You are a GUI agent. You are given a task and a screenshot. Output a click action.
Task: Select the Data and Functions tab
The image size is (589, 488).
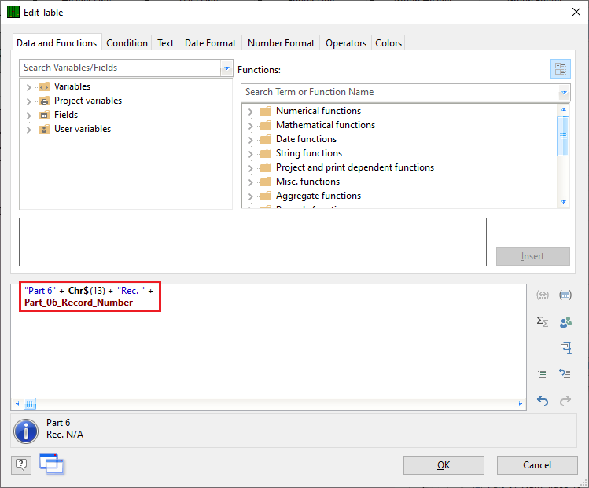coord(57,43)
